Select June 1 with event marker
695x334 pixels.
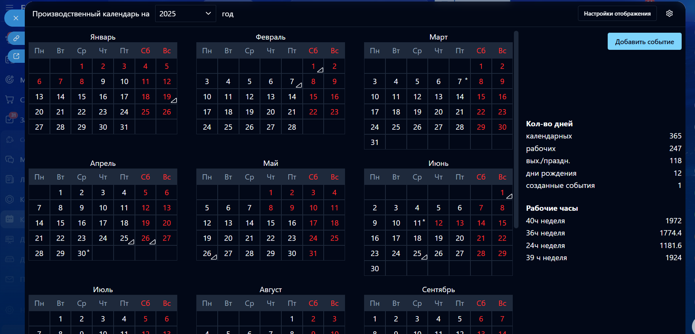tap(502, 192)
